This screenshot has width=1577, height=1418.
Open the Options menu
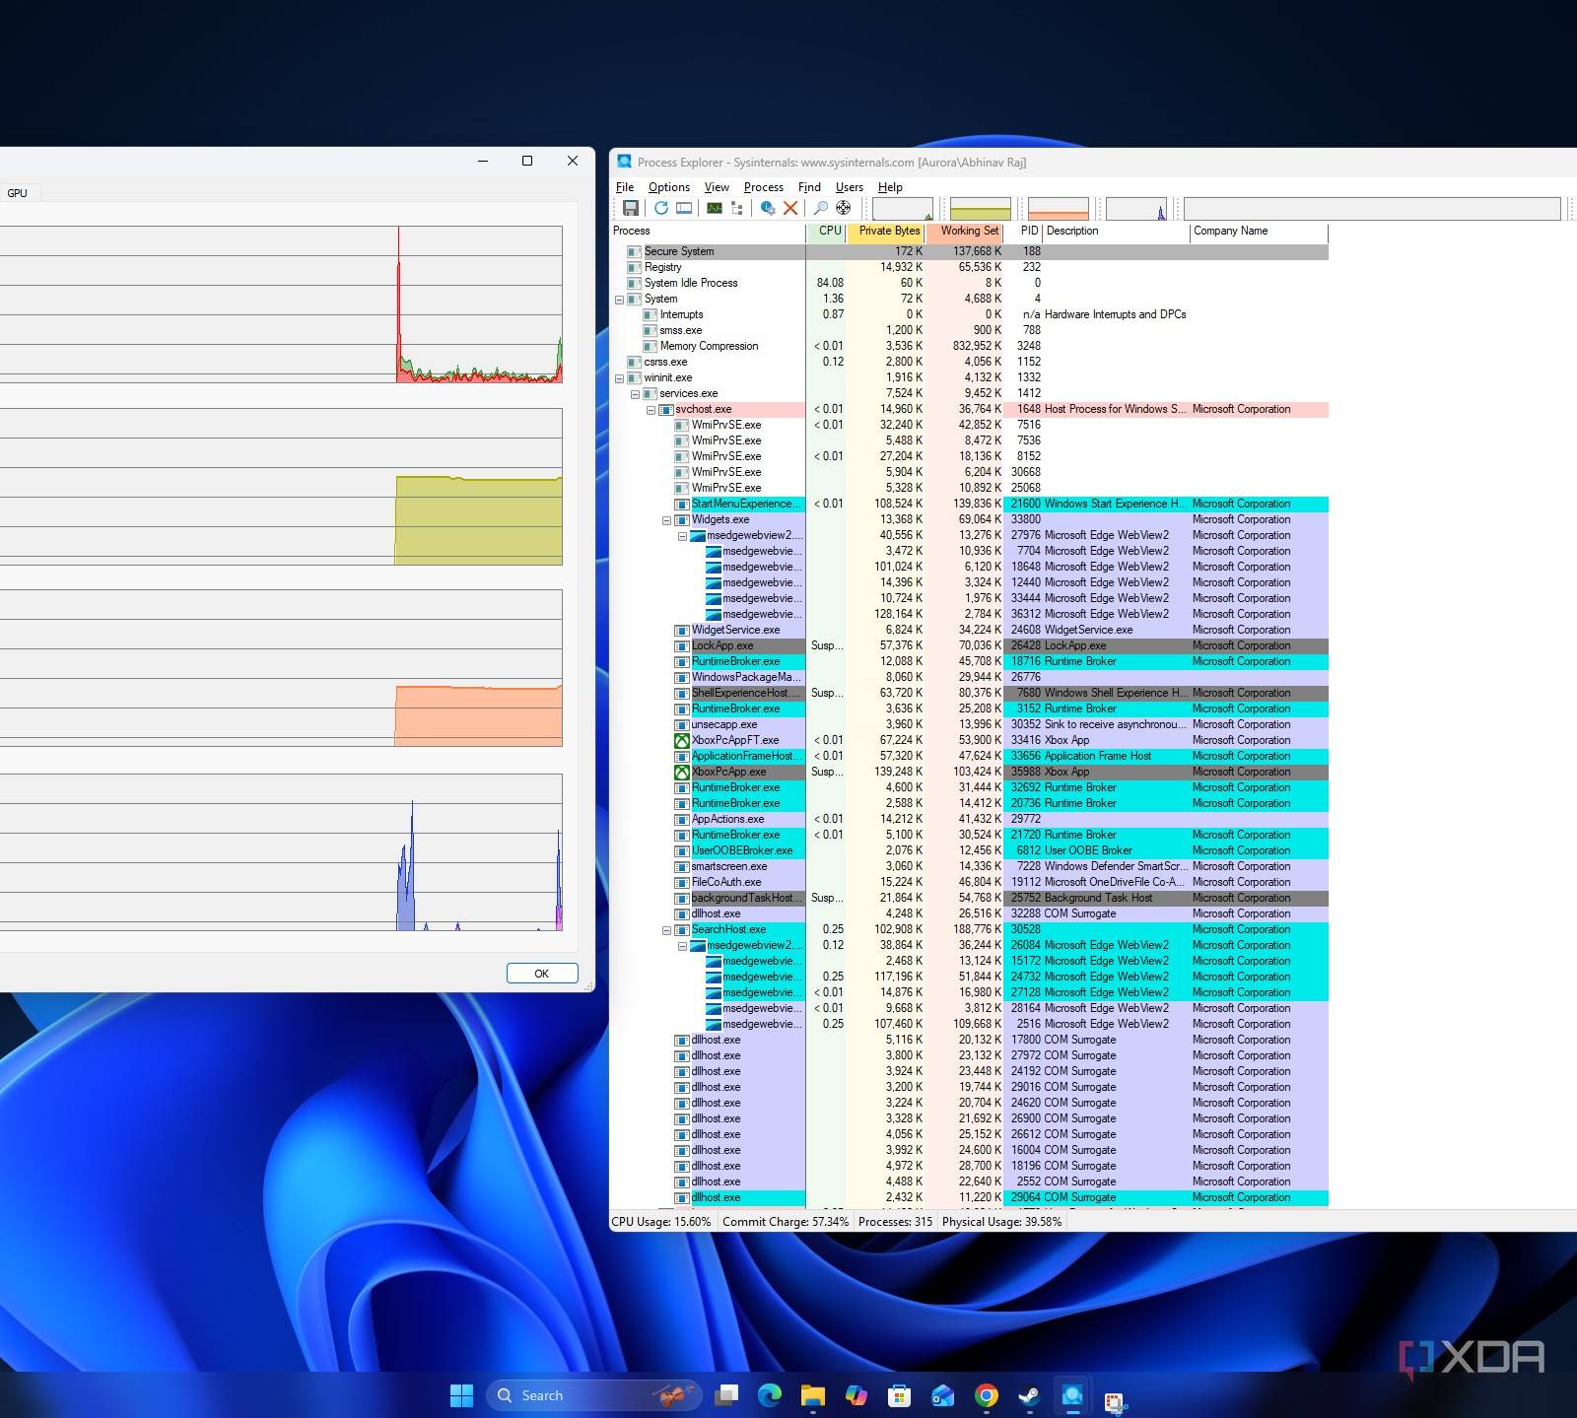tap(668, 187)
